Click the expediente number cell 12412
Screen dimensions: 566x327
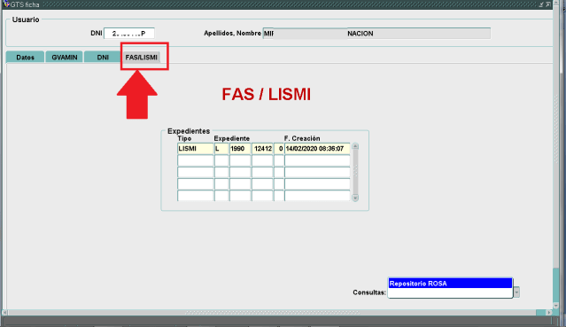coord(262,149)
